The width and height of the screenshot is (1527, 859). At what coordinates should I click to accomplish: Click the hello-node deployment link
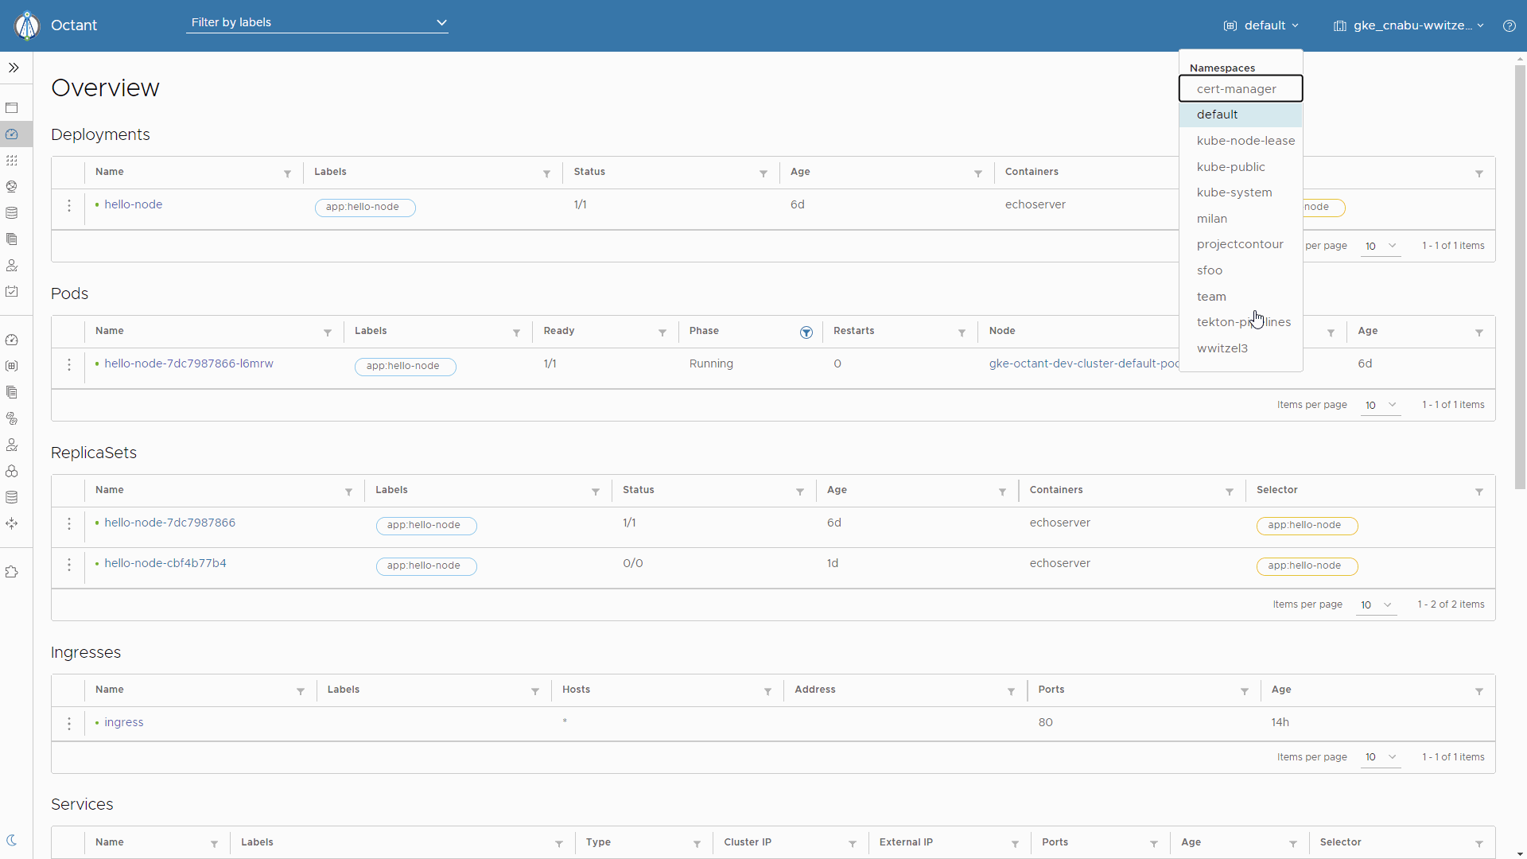tap(133, 204)
